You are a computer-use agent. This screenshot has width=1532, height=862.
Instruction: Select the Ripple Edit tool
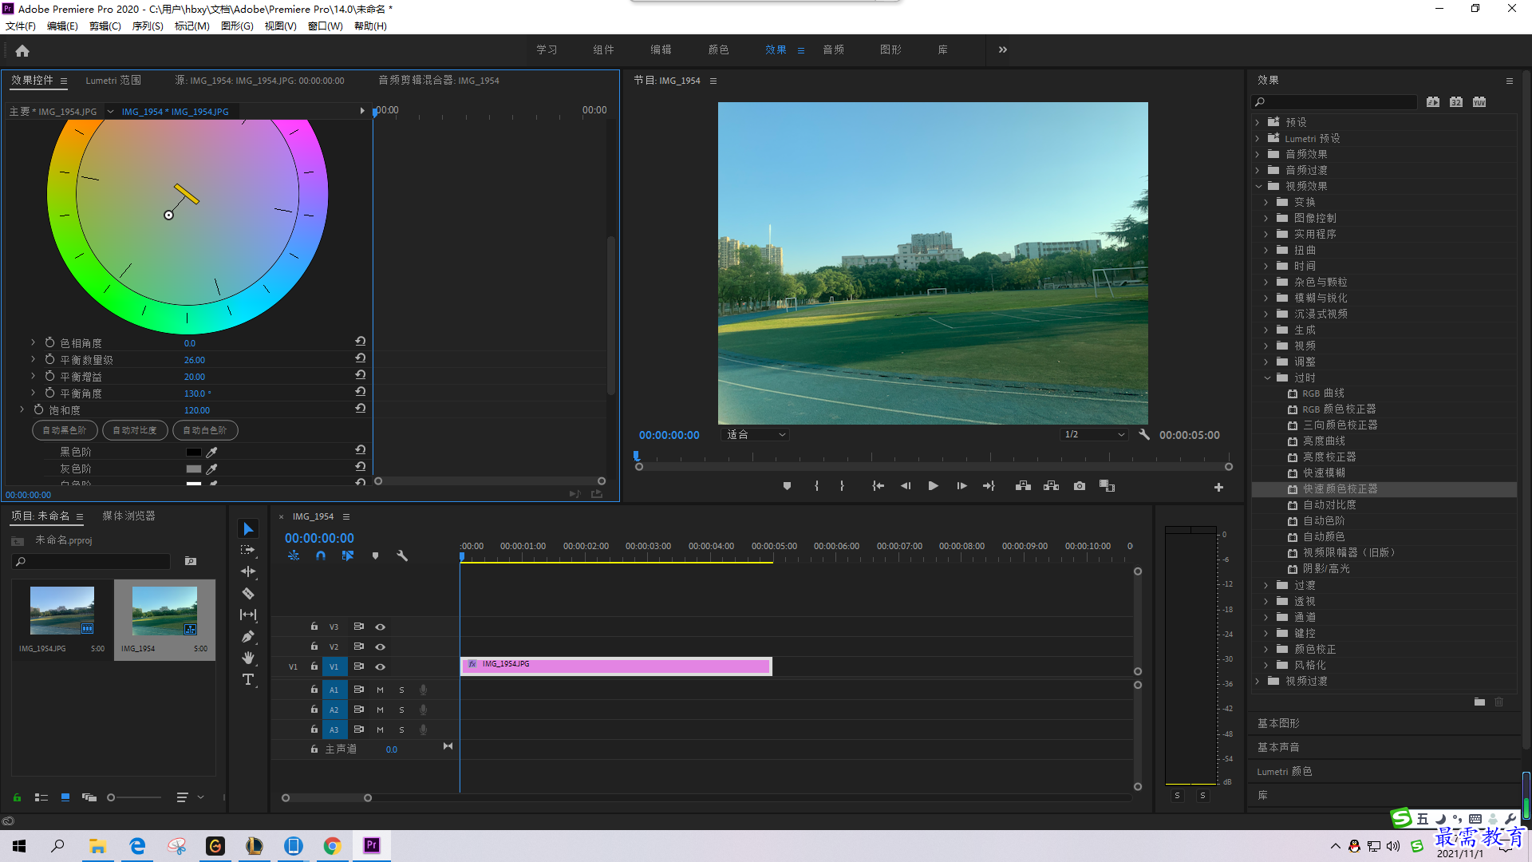pyautogui.click(x=248, y=571)
